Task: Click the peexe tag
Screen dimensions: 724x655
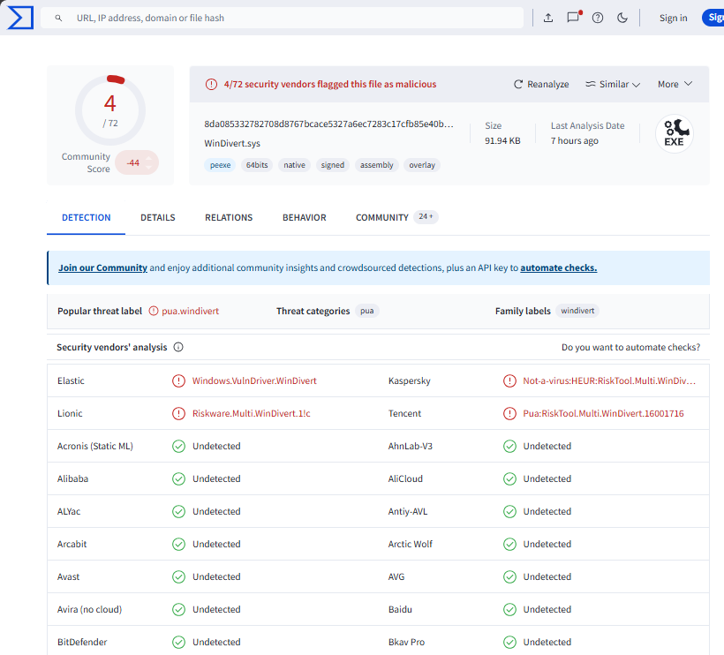Action: pos(220,165)
